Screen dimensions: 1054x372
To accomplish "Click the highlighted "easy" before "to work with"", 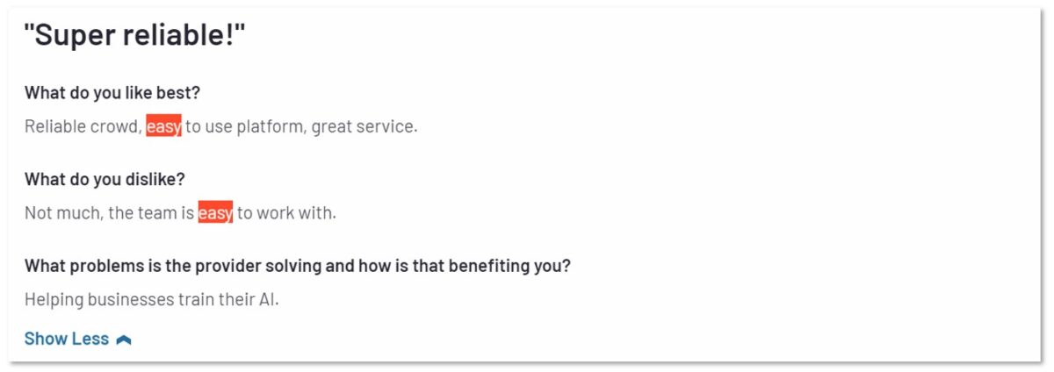I will pos(215,213).
